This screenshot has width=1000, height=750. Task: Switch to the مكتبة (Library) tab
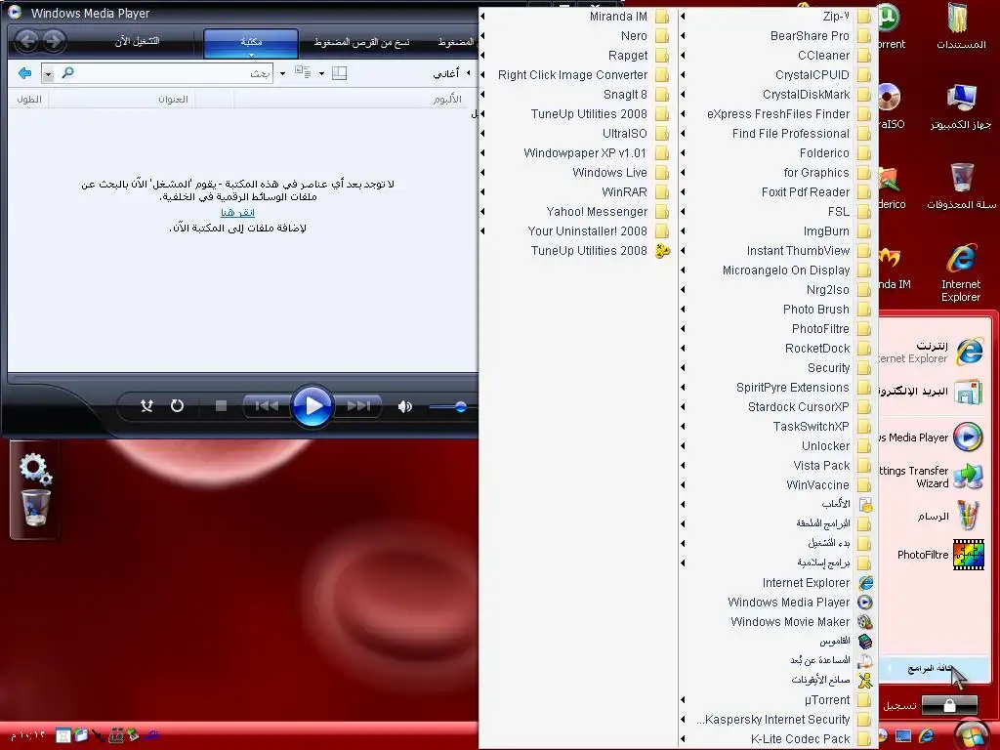click(x=251, y=42)
